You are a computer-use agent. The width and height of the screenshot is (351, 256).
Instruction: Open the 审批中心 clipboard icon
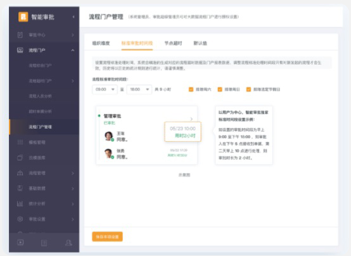(20, 35)
